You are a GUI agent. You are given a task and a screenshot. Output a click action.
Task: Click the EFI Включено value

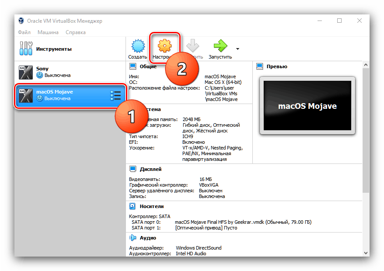coord(193,142)
